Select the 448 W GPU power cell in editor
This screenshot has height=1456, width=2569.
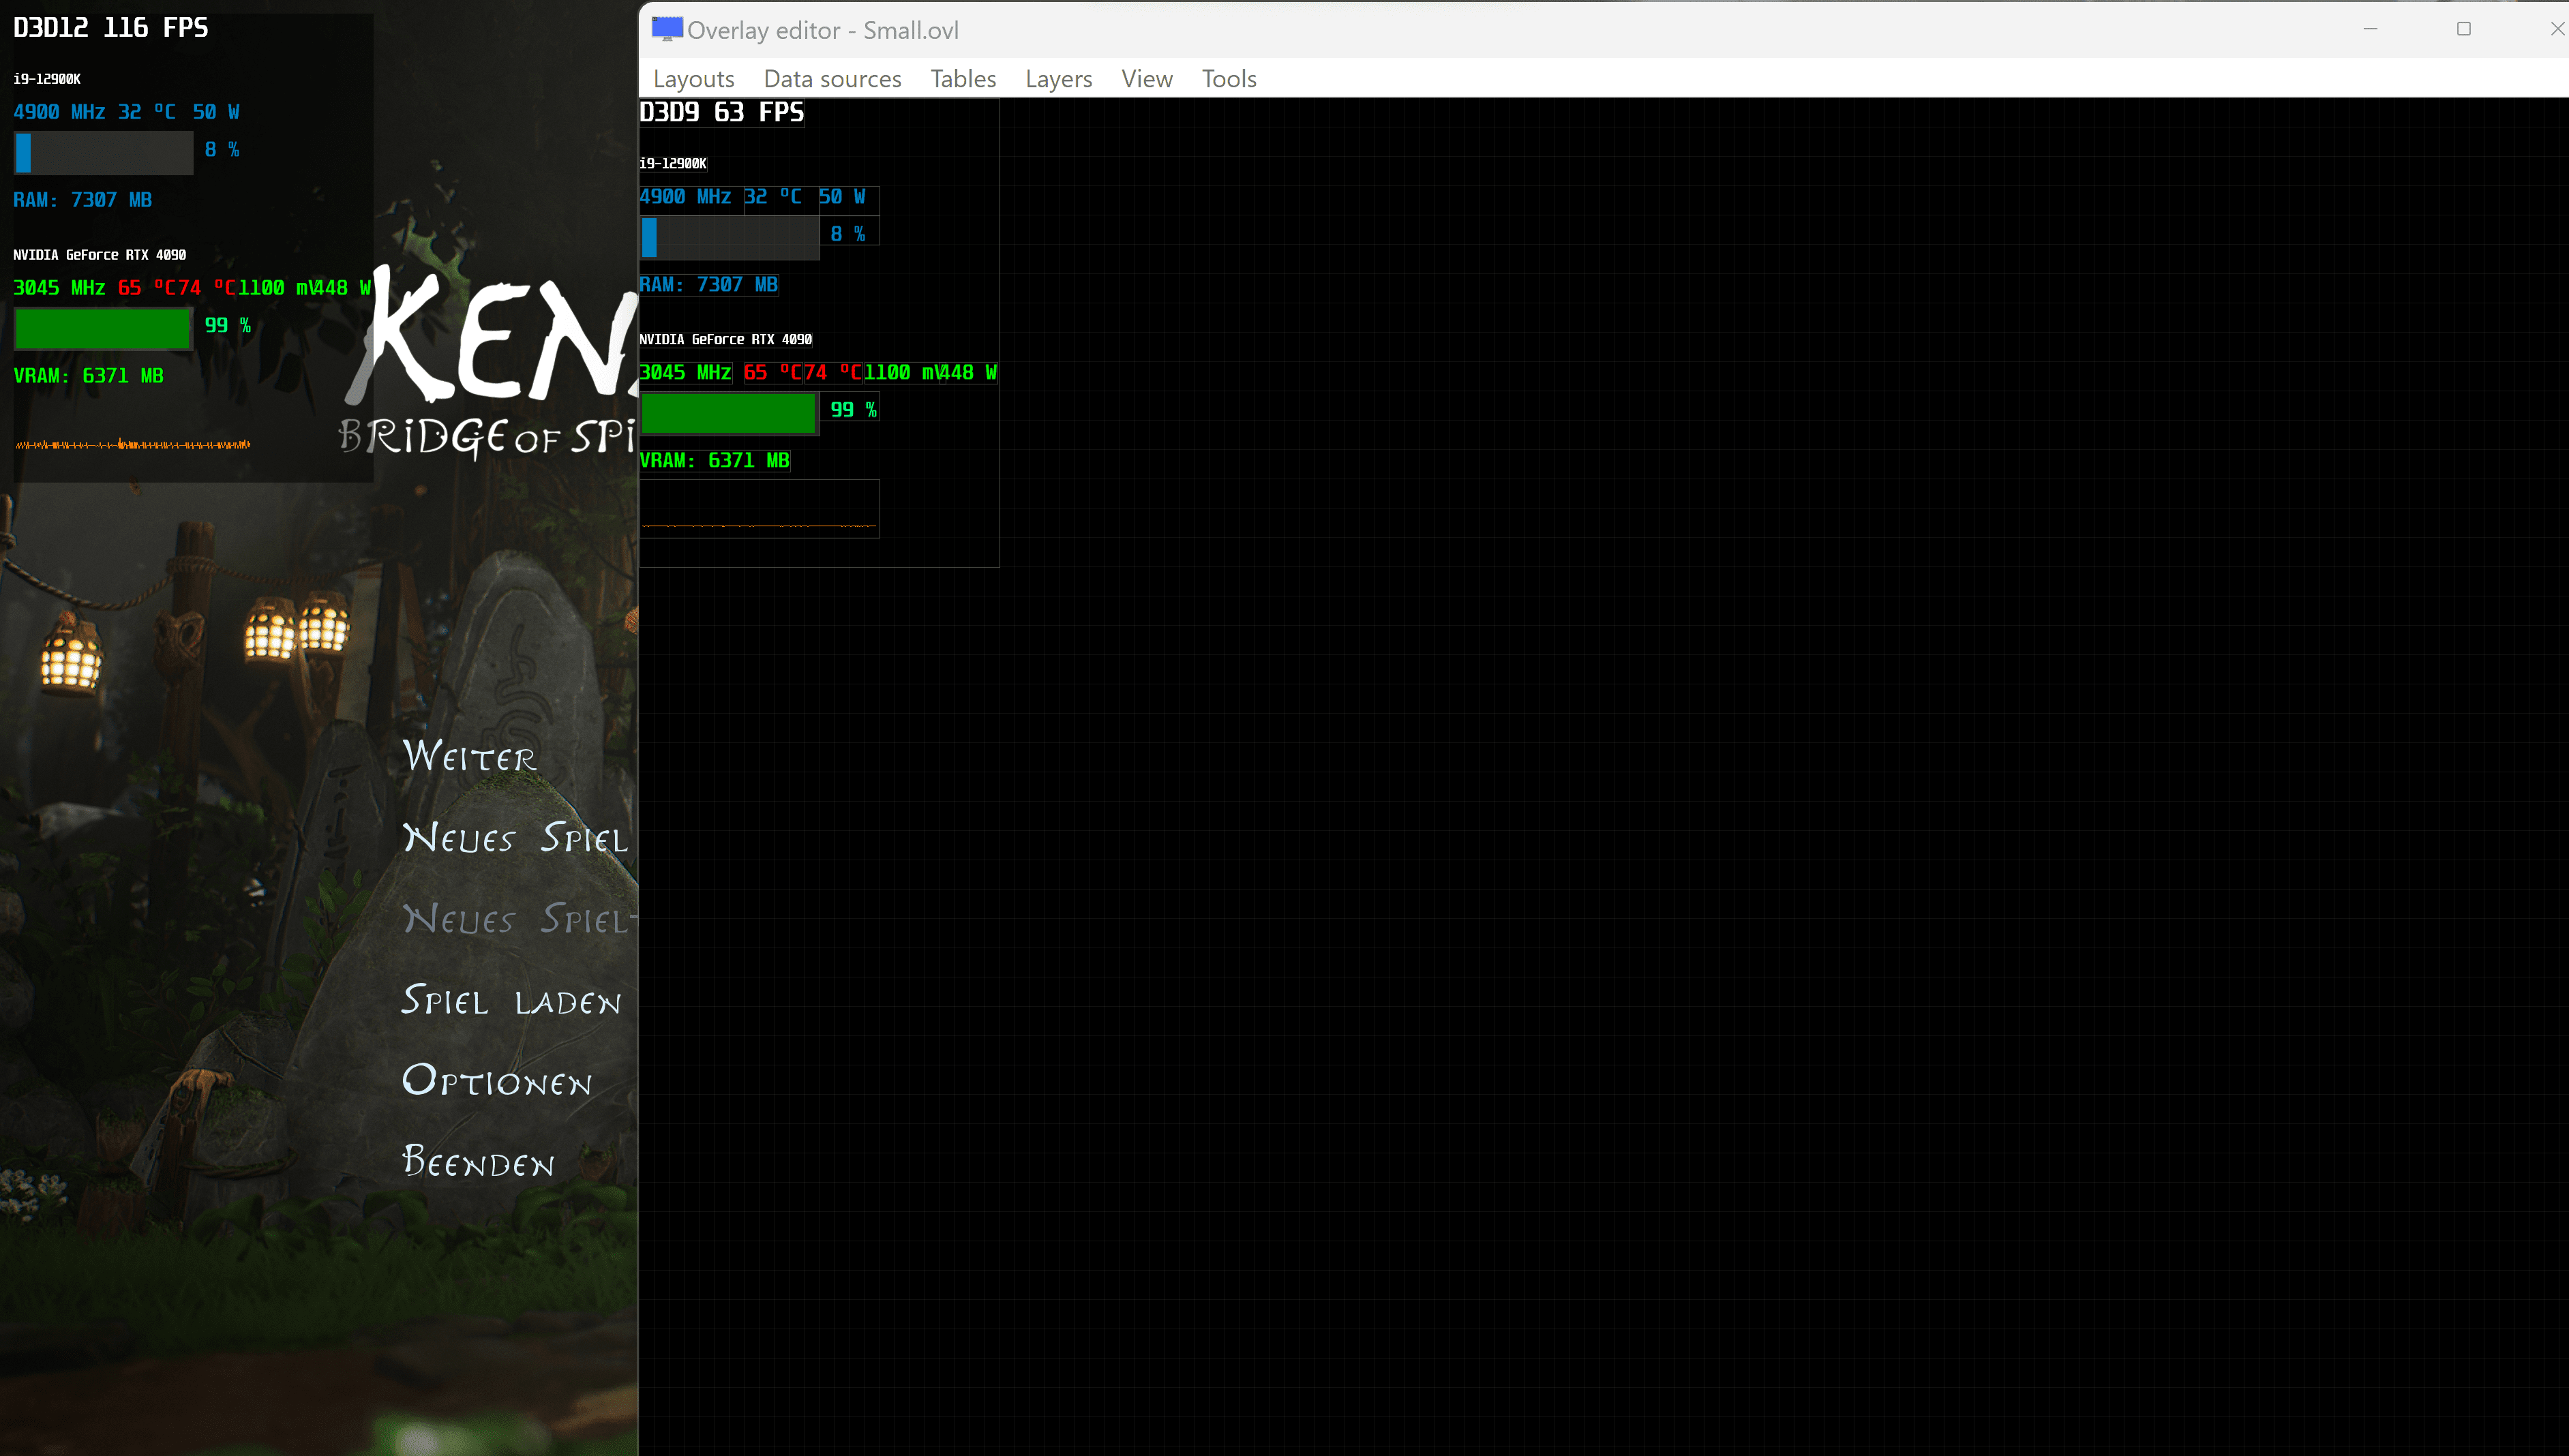tap(969, 373)
